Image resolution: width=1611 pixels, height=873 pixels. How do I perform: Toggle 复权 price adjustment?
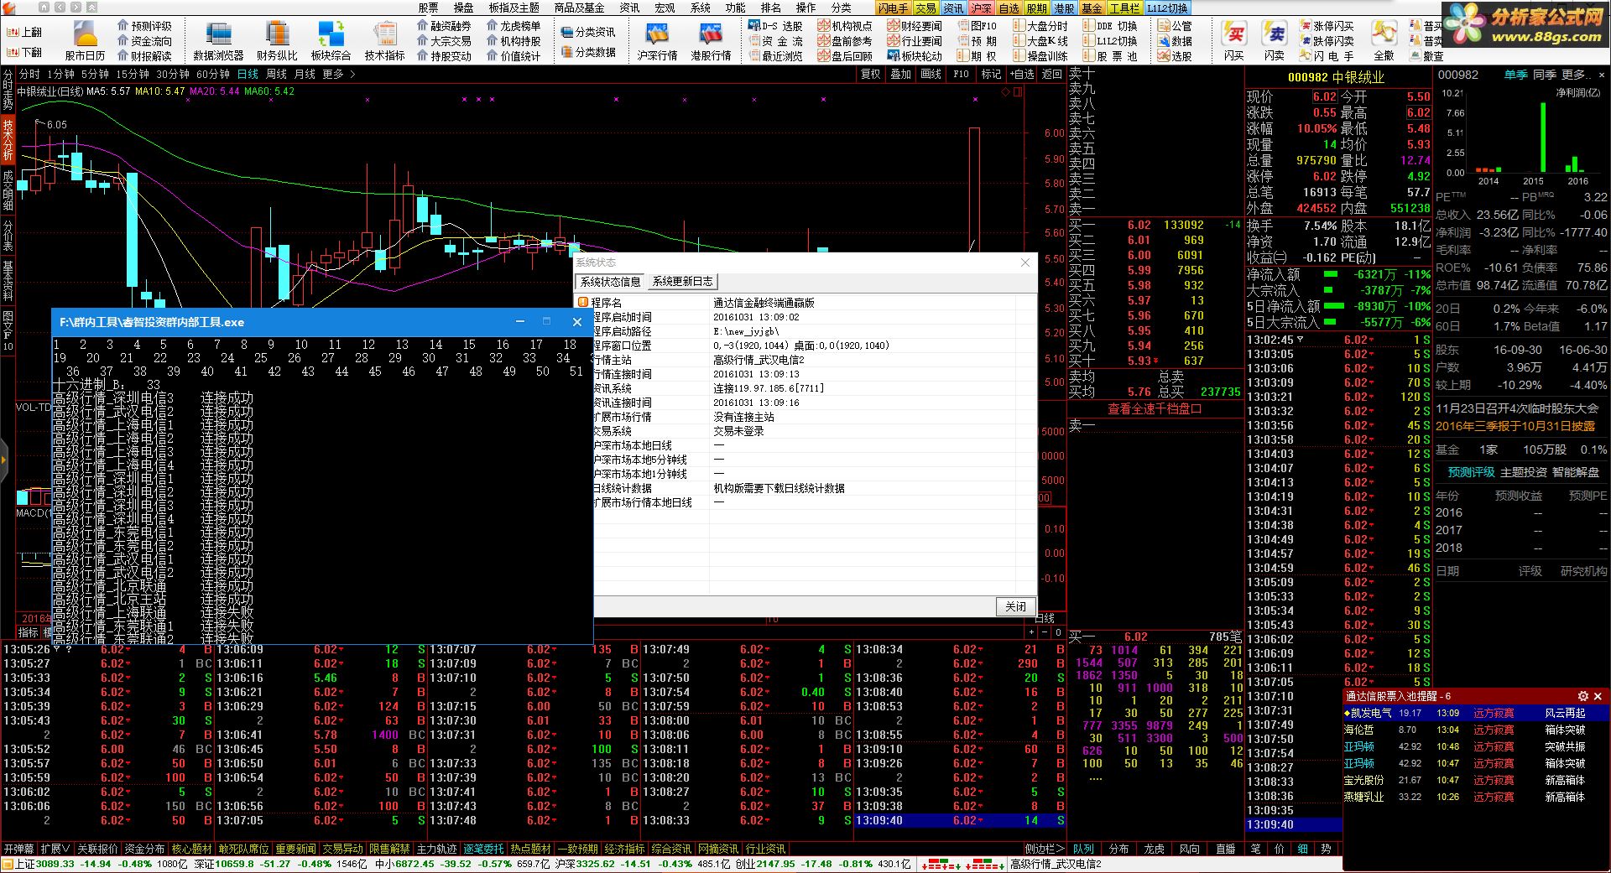871,74
